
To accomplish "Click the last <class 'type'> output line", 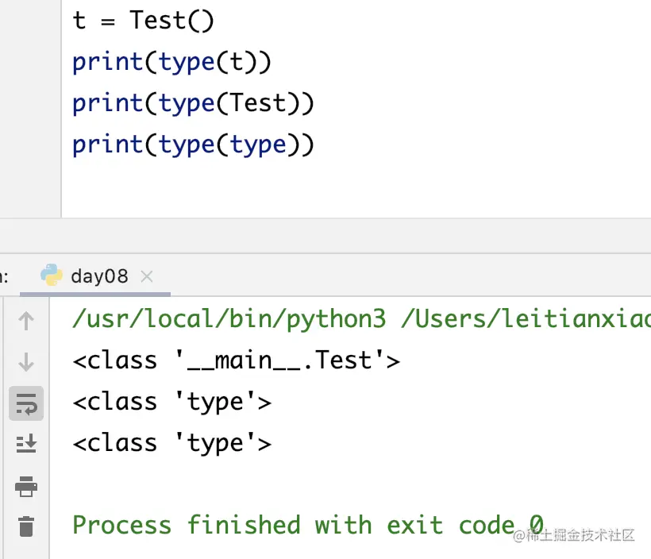I will (171, 443).
